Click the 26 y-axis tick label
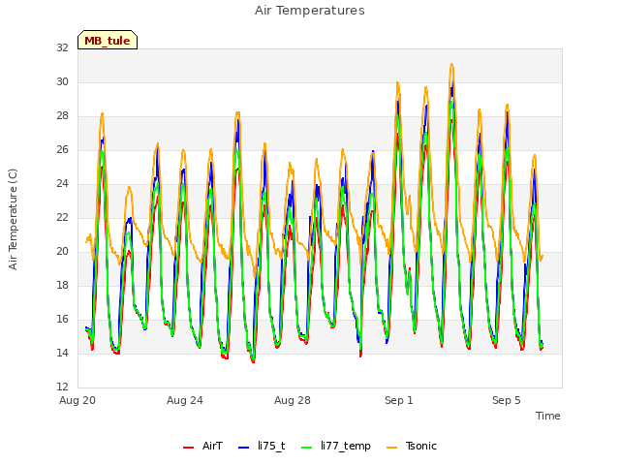The width and height of the screenshot is (620, 465). (x=62, y=149)
